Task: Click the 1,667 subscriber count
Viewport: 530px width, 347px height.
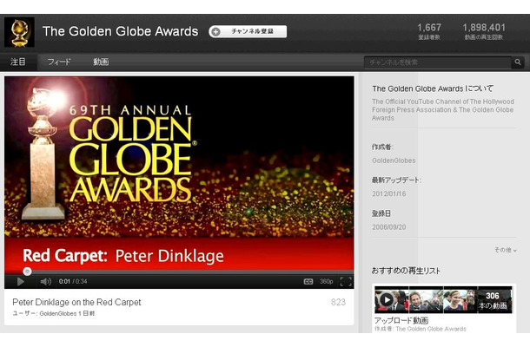Action: (x=429, y=28)
